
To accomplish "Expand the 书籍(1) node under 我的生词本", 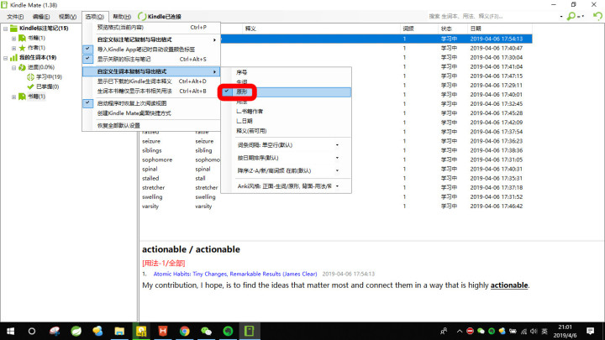I will tap(14, 97).
